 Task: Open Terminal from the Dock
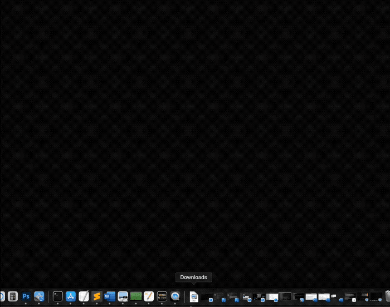(x=58, y=296)
